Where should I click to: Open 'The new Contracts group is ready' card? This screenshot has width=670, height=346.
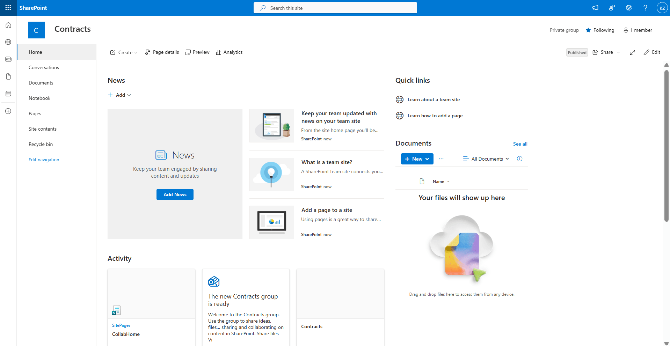[x=246, y=307]
